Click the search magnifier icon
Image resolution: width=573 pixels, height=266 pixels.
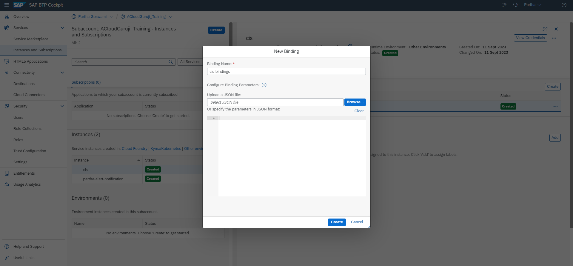pyautogui.click(x=170, y=62)
